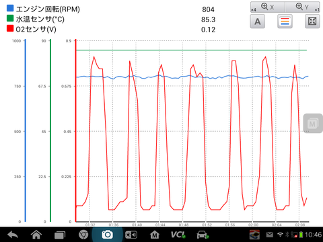Open MaxiSys M home icon
The height and width of the screenshot is (242, 323).
(155, 235)
